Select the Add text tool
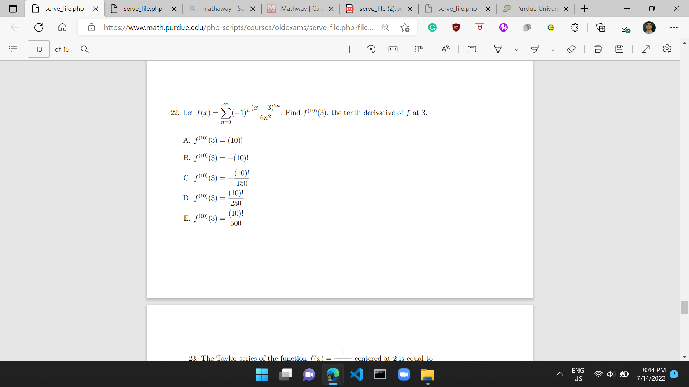This screenshot has width=689, height=387. (472, 49)
